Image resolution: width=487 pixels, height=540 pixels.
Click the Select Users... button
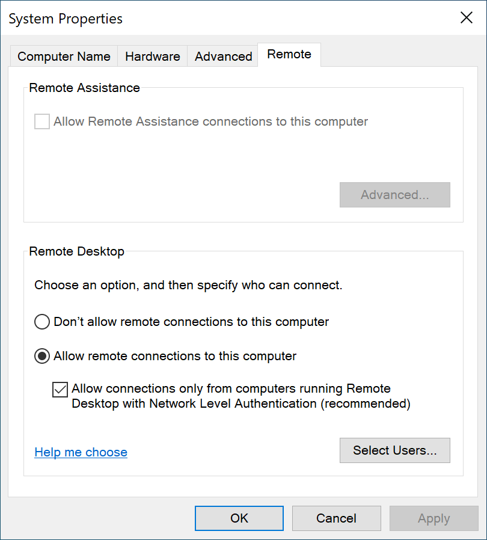tap(394, 450)
